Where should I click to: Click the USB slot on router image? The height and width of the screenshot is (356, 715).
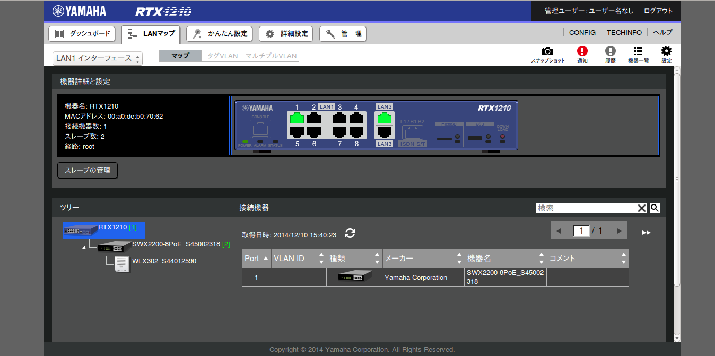point(479,136)
